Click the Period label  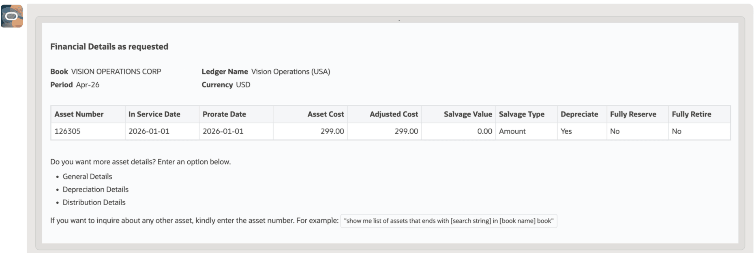click(61, 85)
